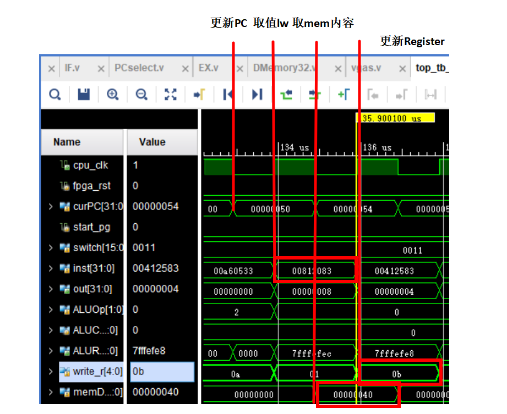This screenshot has height=414, width=507.
Task: Expand the out[31:0] signal bus
Action: pos(51,289)
